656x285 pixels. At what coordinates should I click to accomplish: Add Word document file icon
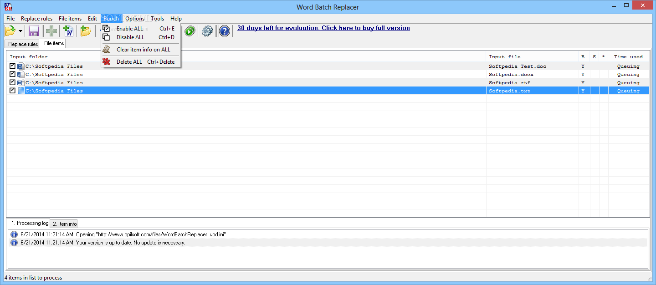coord(68,31)
